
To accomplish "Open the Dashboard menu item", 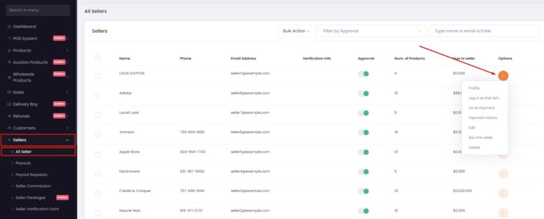I will (24, 27).
